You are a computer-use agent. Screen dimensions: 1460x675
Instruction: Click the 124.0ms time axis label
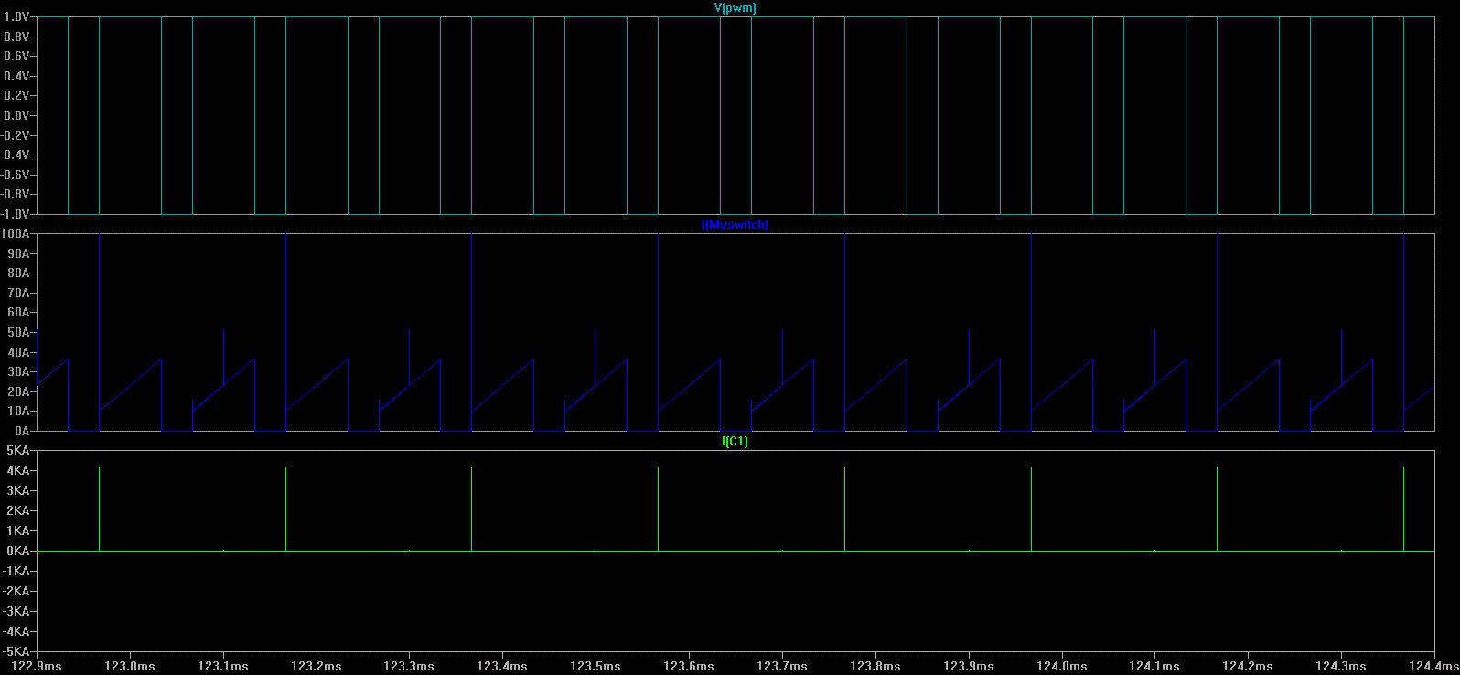click(x=1062, y=666)
